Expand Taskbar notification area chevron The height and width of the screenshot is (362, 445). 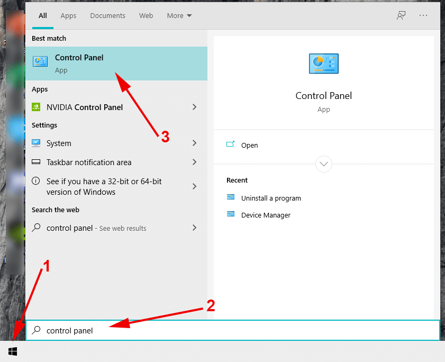coord(194,162)
